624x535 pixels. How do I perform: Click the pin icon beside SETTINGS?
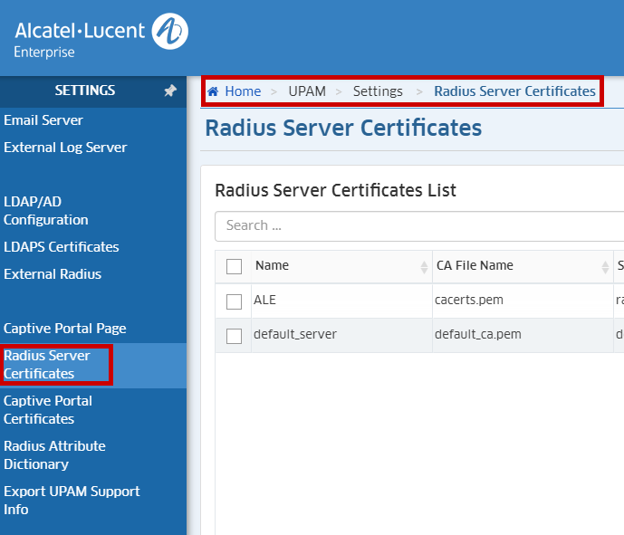click(x=169, y=91)
